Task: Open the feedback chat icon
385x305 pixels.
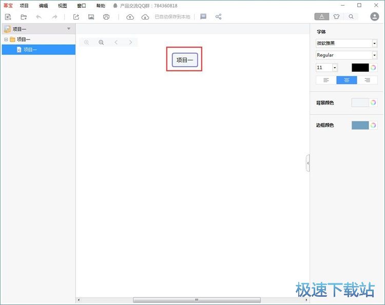Action: tap(203, 17)
